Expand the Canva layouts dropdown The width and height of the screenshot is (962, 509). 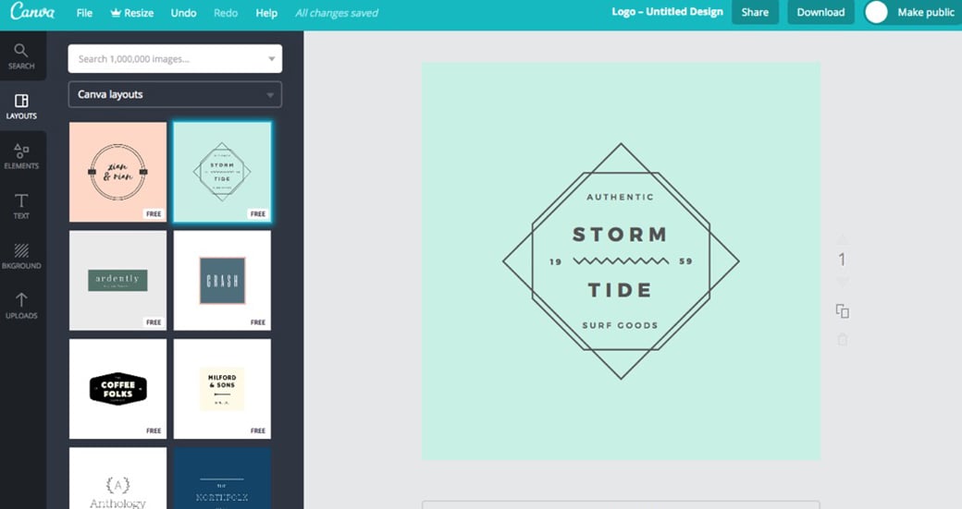[x=175, y=94]
